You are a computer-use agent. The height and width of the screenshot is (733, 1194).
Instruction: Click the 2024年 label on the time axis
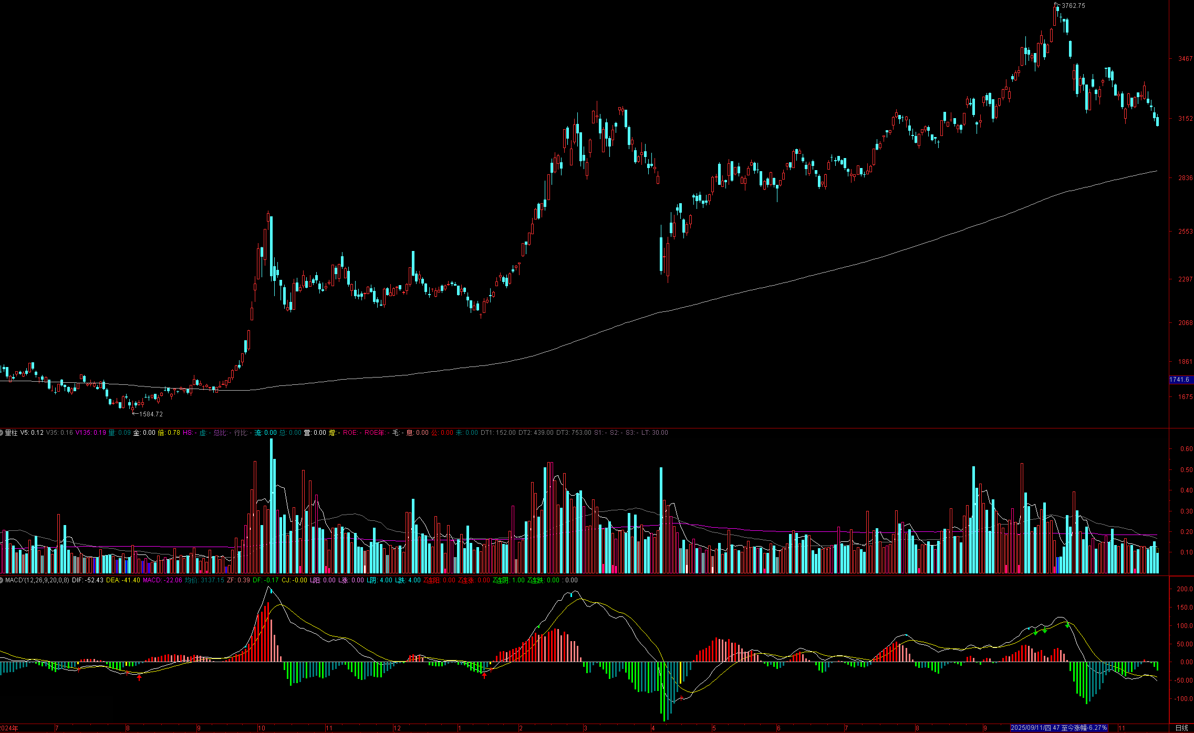[x=9, y=728]
